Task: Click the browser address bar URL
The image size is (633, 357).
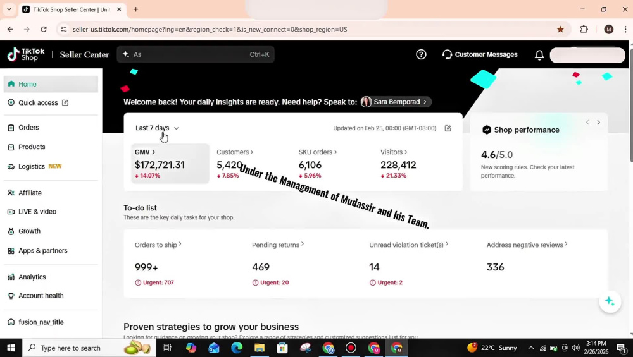Action: click(210, 30)
